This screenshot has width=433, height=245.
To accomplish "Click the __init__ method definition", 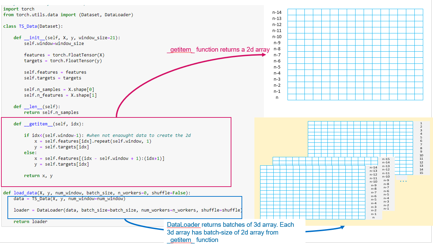I will [x=67, y=37].
